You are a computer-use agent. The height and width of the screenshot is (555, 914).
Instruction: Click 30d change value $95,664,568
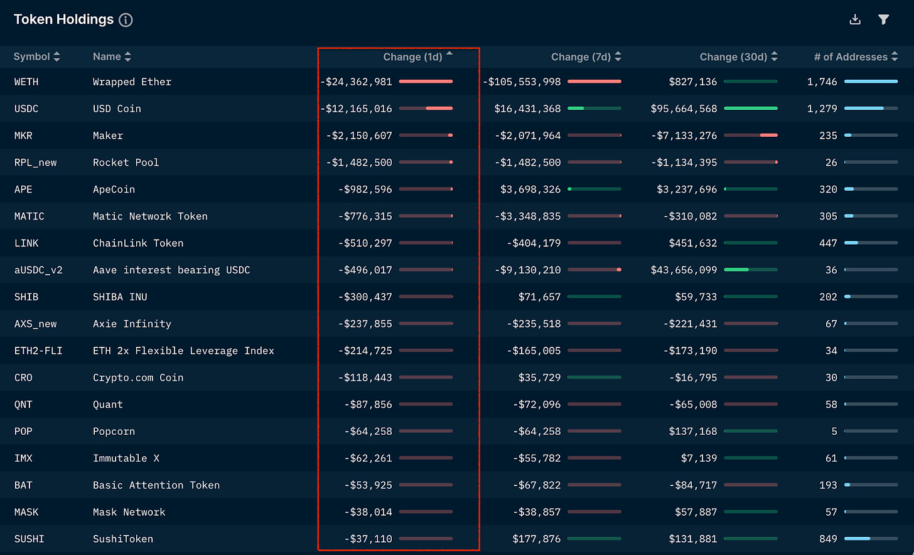(x=684, y=108)
